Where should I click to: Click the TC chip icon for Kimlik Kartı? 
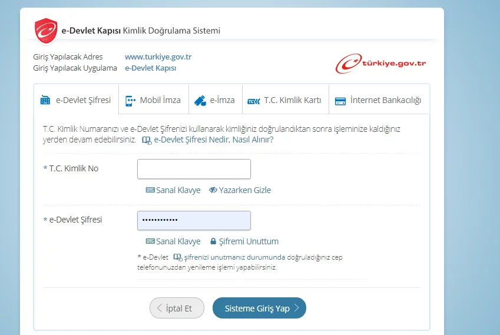(x=254, y=101)
